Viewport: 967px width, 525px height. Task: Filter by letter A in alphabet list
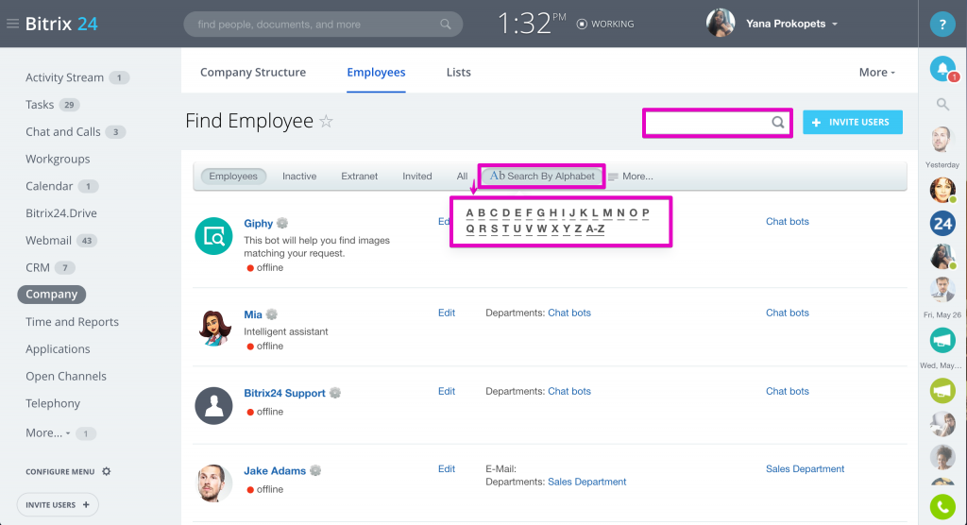[470, 212]
